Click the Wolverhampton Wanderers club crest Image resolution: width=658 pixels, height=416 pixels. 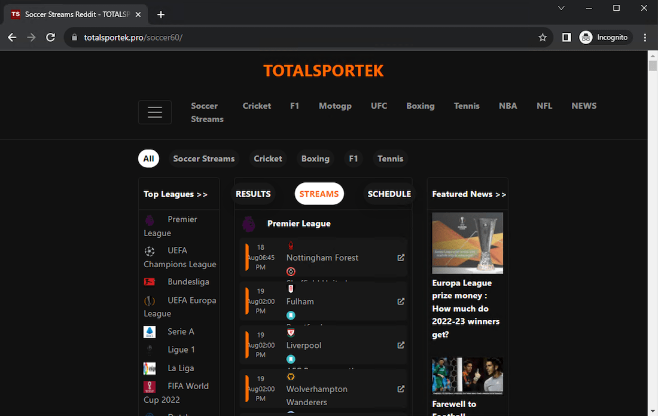pos(290,377)
